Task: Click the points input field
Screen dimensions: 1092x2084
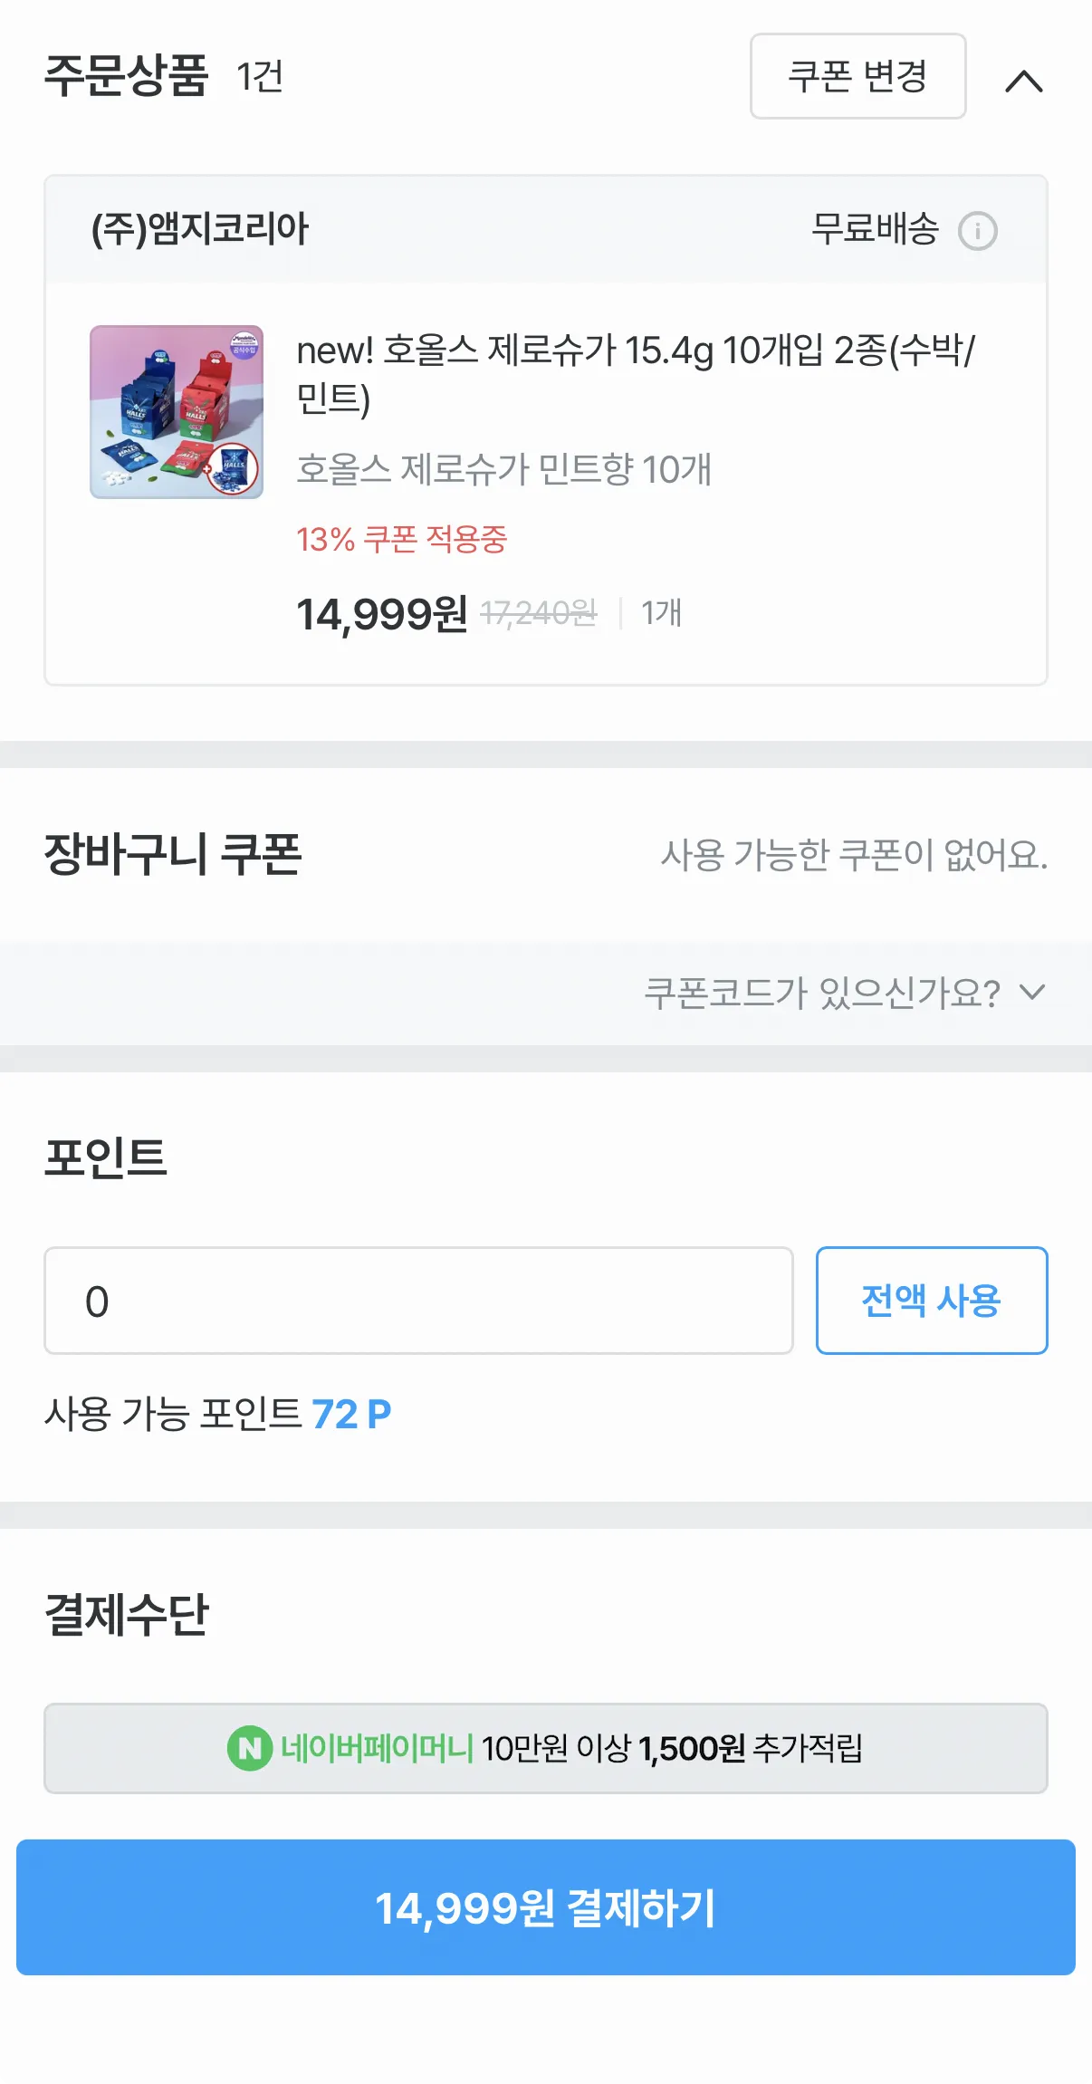Action: click(x=418, y=1301)
